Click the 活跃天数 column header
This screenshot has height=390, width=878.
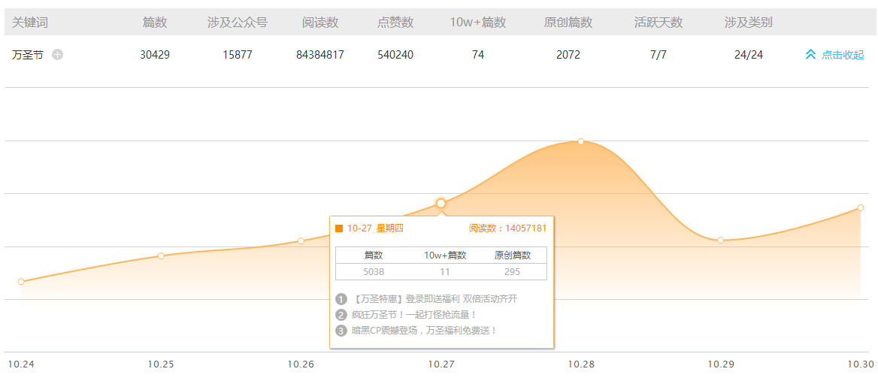coord(658,23)
